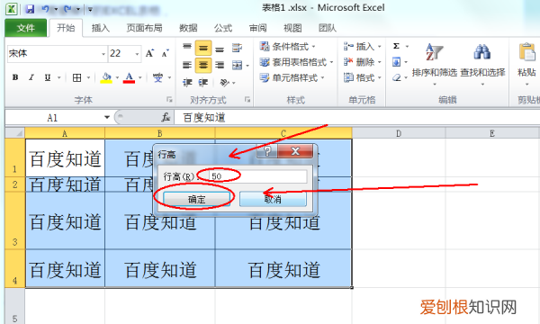The image size is (540, 324).
Task: Toggle top vertical alignment
Action: pyautogui.click(x=187, y=48)
